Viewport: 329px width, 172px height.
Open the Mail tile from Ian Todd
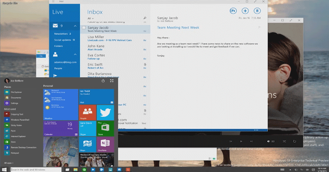(96, 96)
